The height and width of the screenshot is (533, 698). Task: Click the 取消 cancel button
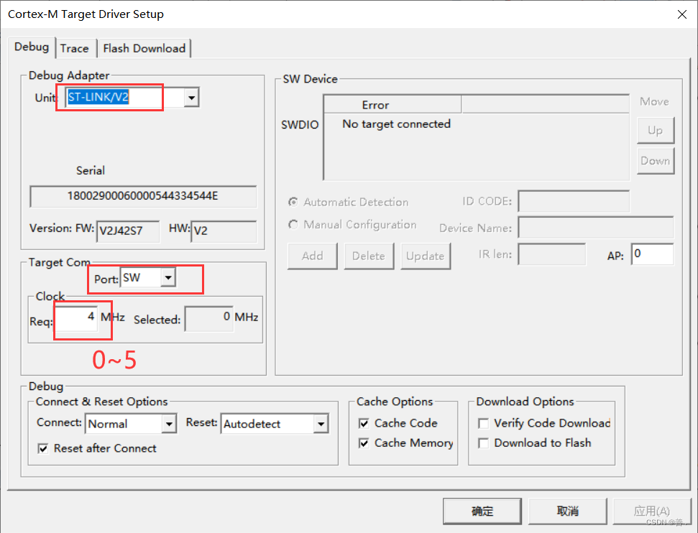[566, 511]
